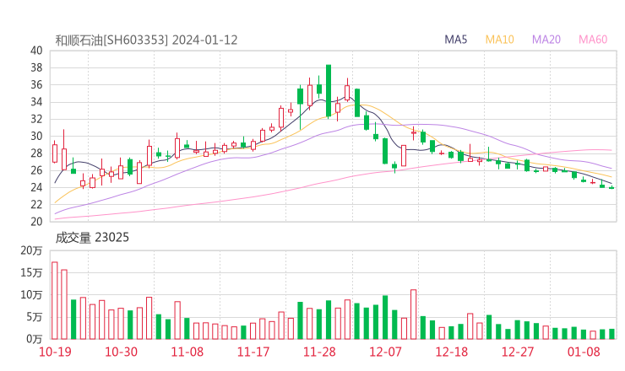This screenshot has height=371, width=625.
Task: Click the 26 price axis label
Action: [x=36, y=170]
